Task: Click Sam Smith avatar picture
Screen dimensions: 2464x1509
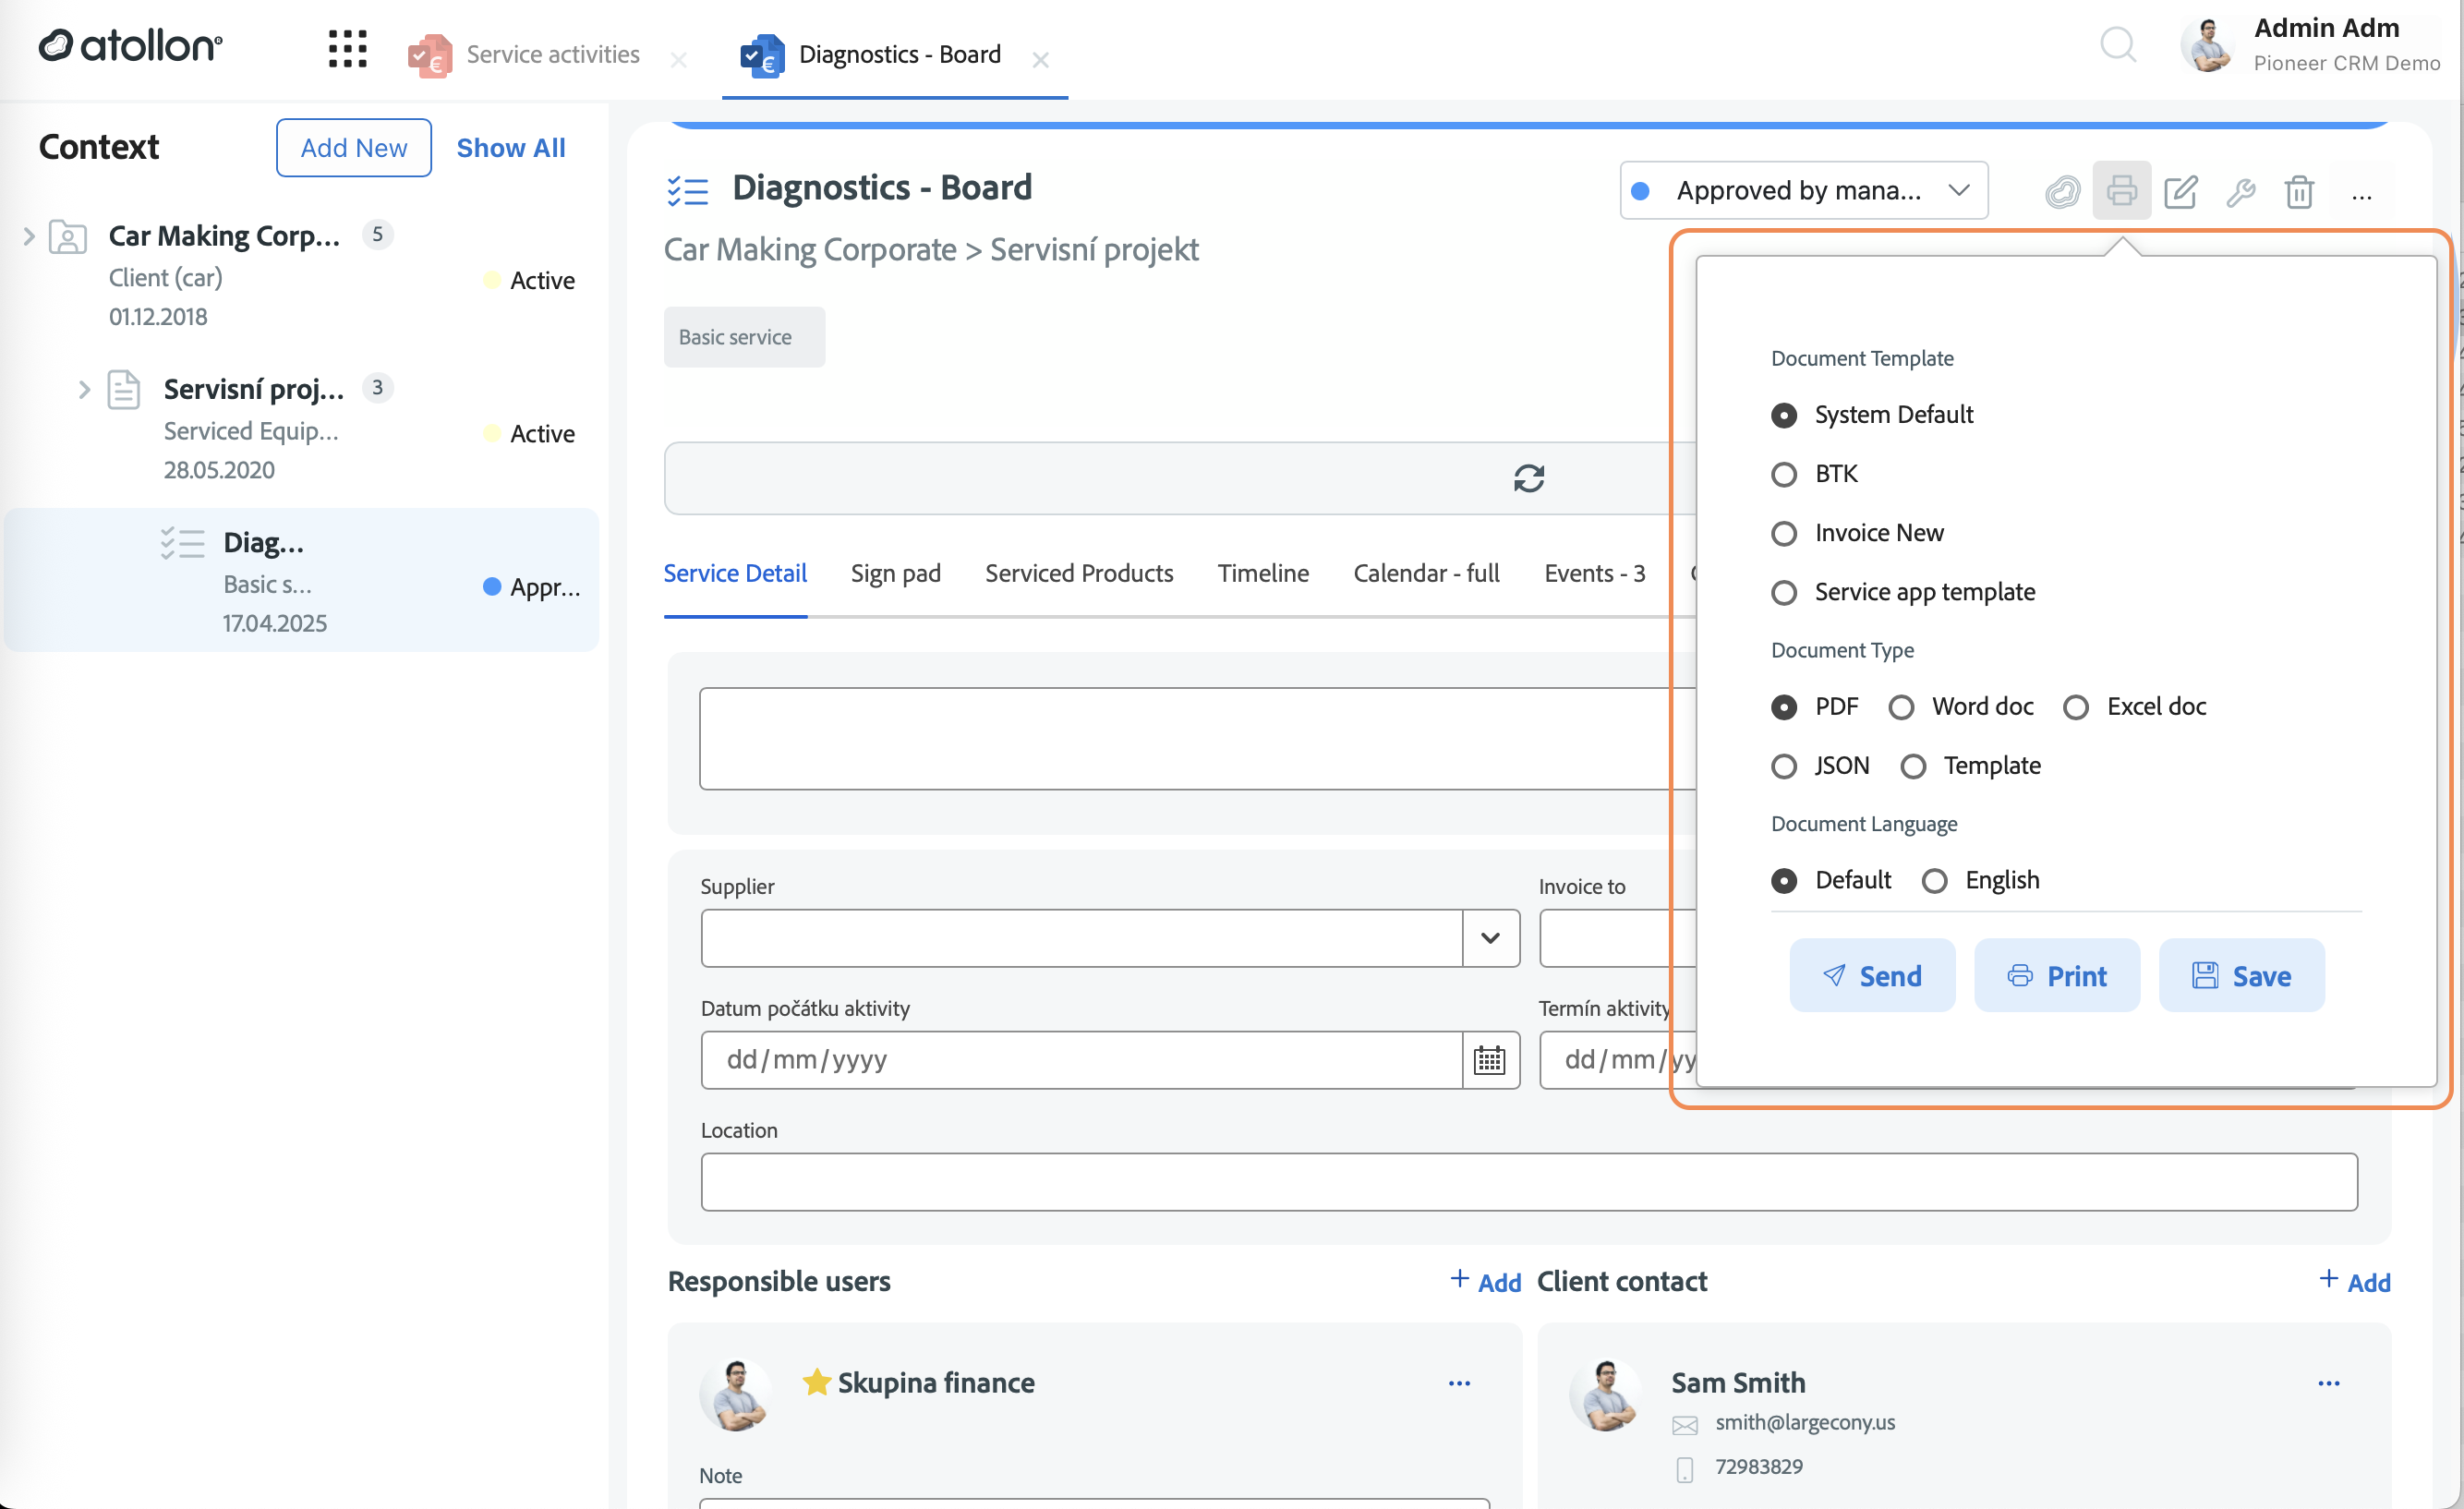Action: pyautogui.click(x=1607, y=1395)
